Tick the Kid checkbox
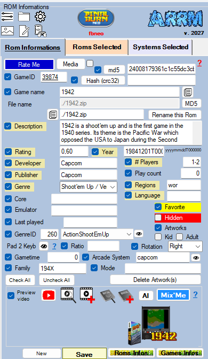The image size is (208, 359). coord(158,236)
